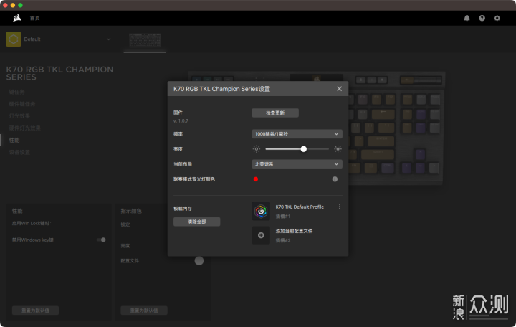Click the Default profile hexagon icon
Screen dimensions: 516x327
(x=14, y=39)
